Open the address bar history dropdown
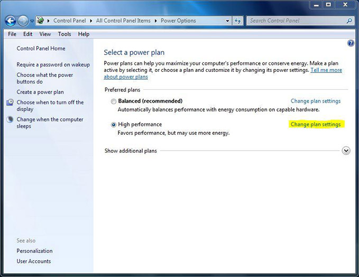The width and height of the screenshot is (359, 277). 227,21
